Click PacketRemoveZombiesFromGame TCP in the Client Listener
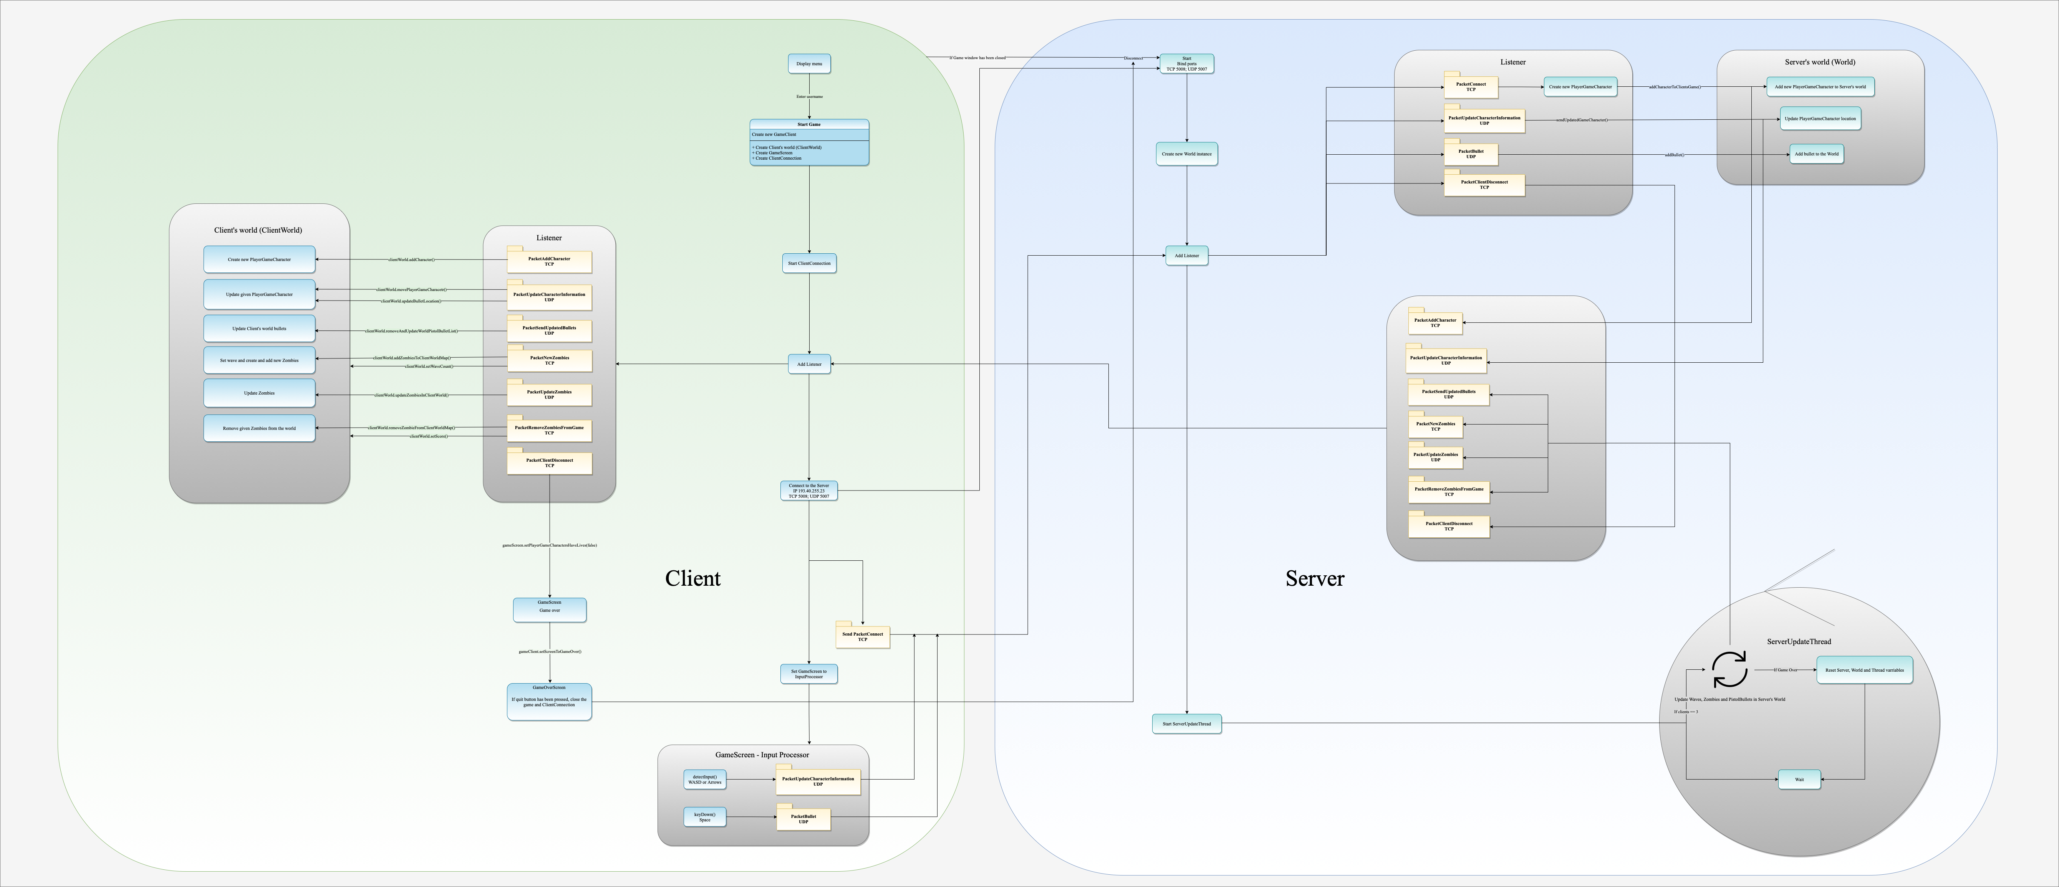The image size is (2059, 887). (x=549, y=429)
